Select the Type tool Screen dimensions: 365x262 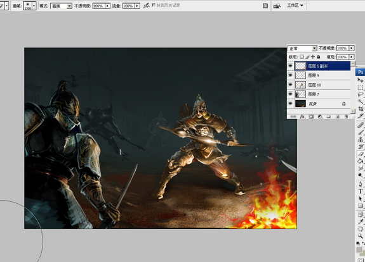point(361,192)
